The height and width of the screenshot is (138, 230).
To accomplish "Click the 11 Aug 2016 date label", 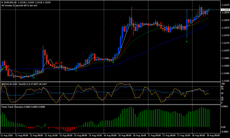I will [x=7, y=135].
